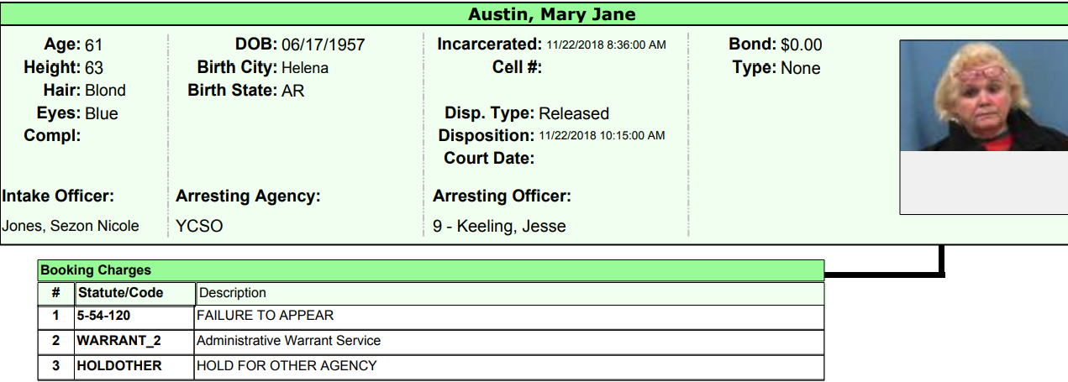Select the Bond amount $0.00
Screen dimensions: 1068x382
(801, 45)
